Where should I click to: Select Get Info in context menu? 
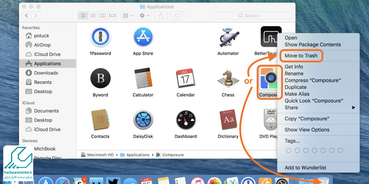tap(294, 67)
